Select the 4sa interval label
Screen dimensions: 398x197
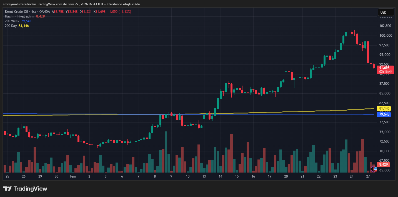click(34, 12)
